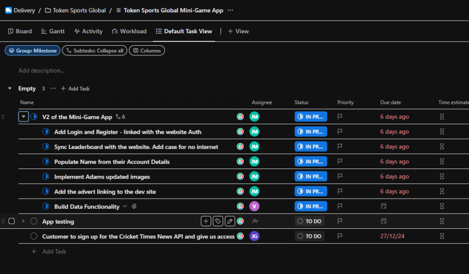
Task: Collapse the V2 of the Mini-Game App subtasks
Action: tap(23, 117)
